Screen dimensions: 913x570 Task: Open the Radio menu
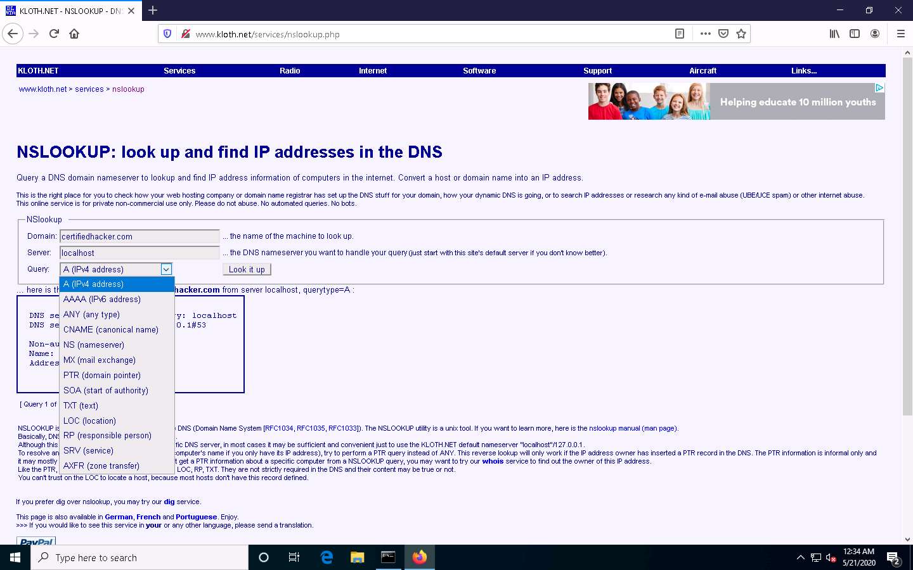(x=290, y=71)
